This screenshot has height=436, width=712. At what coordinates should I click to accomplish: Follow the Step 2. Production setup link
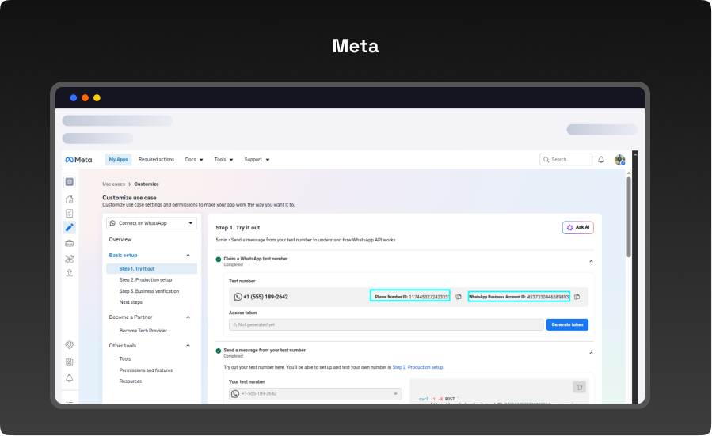(417, 367)
